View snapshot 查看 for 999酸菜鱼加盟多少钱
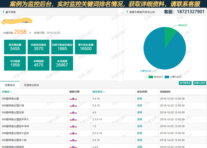 click(140, 140)
